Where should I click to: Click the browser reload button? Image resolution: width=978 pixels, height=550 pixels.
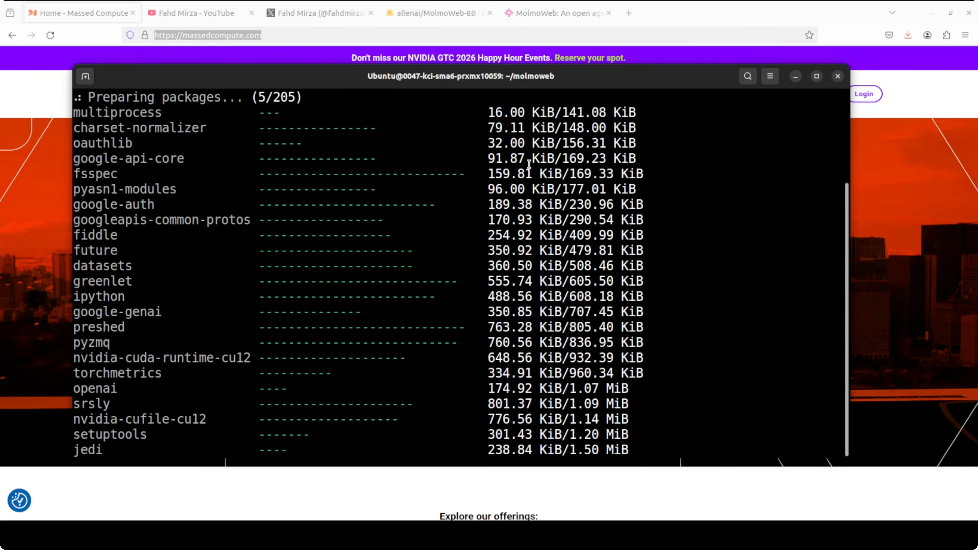point(50,35)
